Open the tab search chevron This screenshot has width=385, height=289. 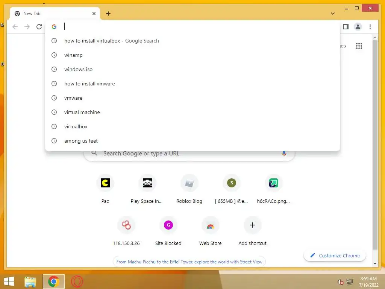[x=333, y=14]
